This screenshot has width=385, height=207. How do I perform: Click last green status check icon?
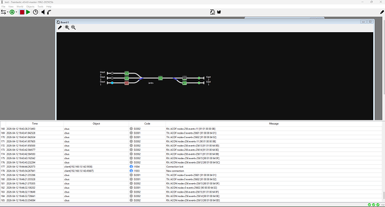[x=378, y=205]
